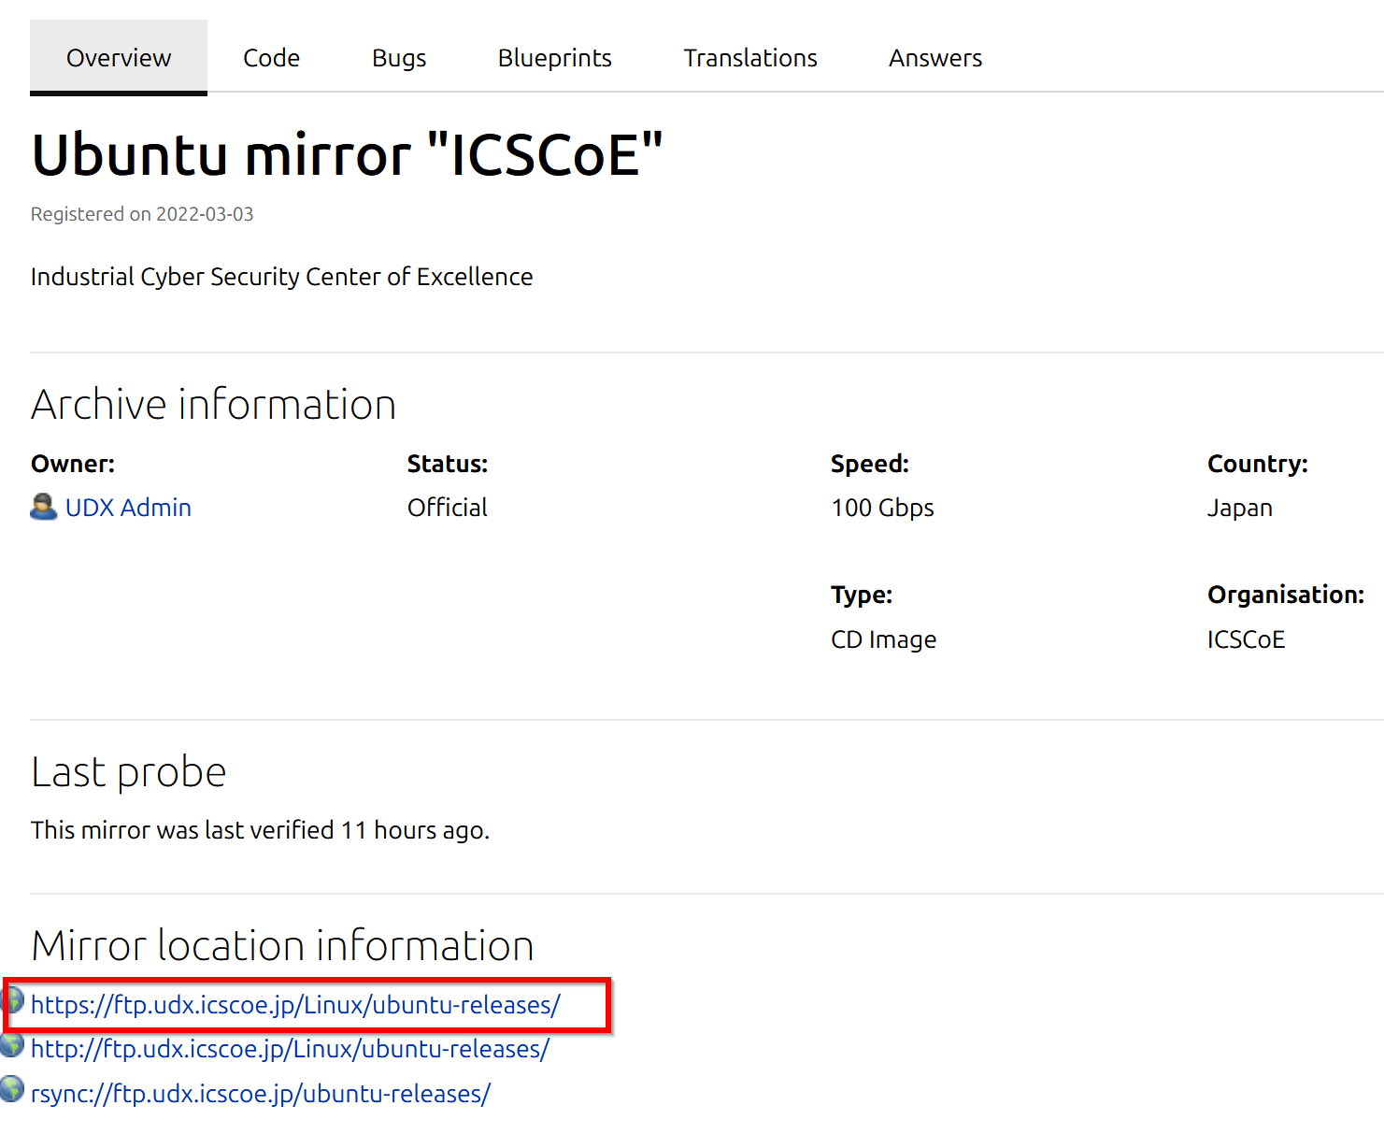Click the globe icon beside the https link
The height and width of the screenshot is (1134, 1384).
13,1000
